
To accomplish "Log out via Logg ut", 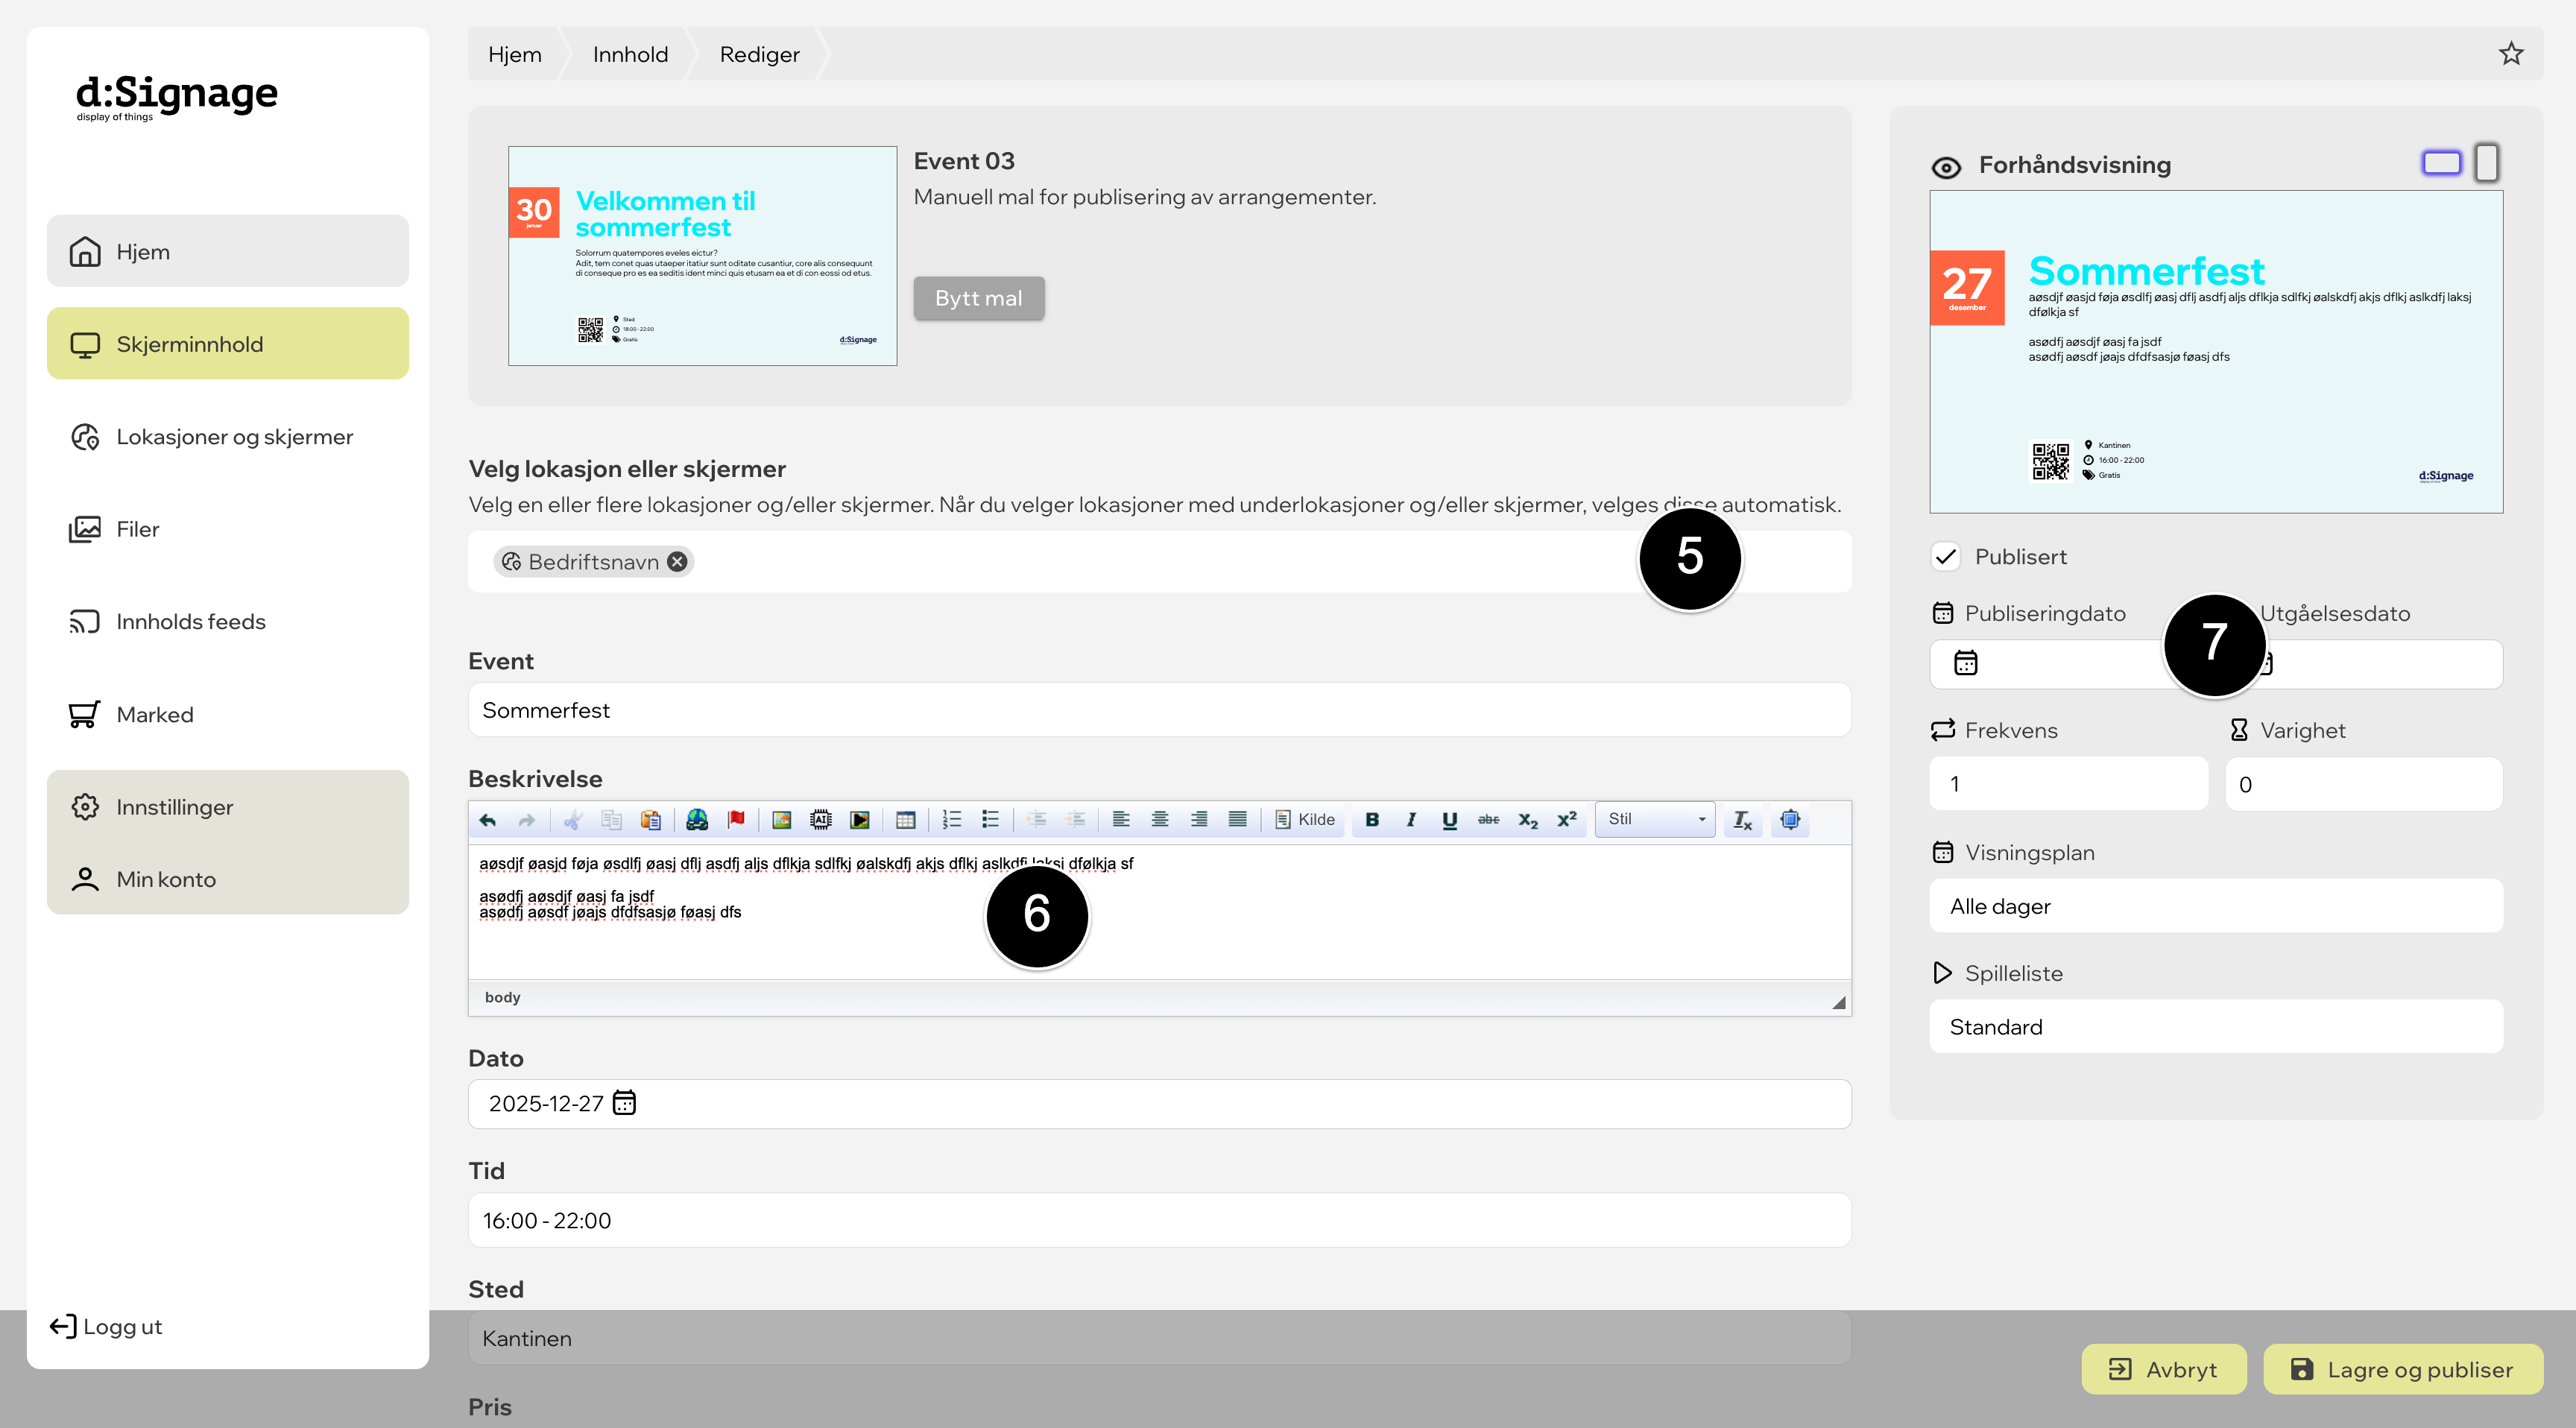I will (106, 1327).
